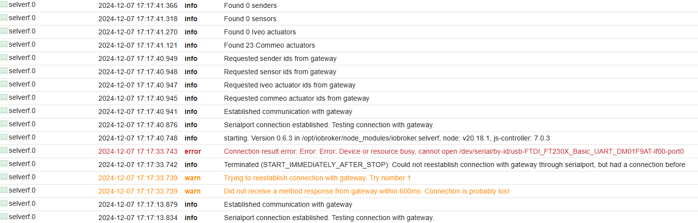Select the icon of the "Did not receive" warning row
This screenshot has width=698, height=223.
tap(4, 191)
